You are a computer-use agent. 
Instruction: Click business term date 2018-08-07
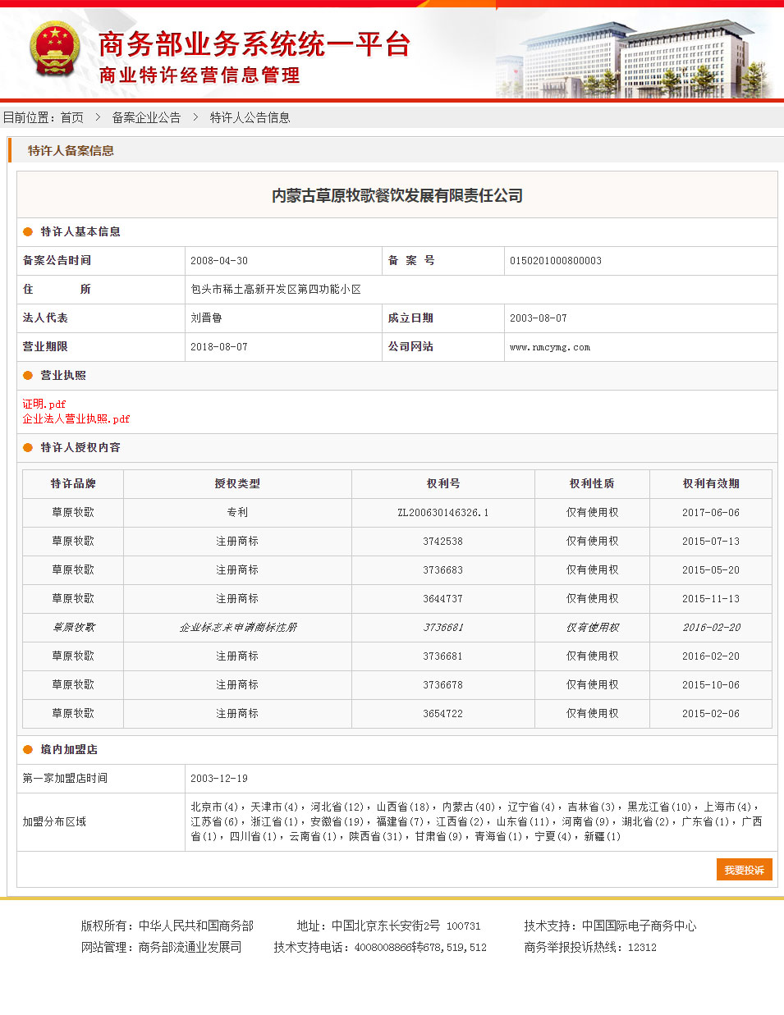point(219,347)
